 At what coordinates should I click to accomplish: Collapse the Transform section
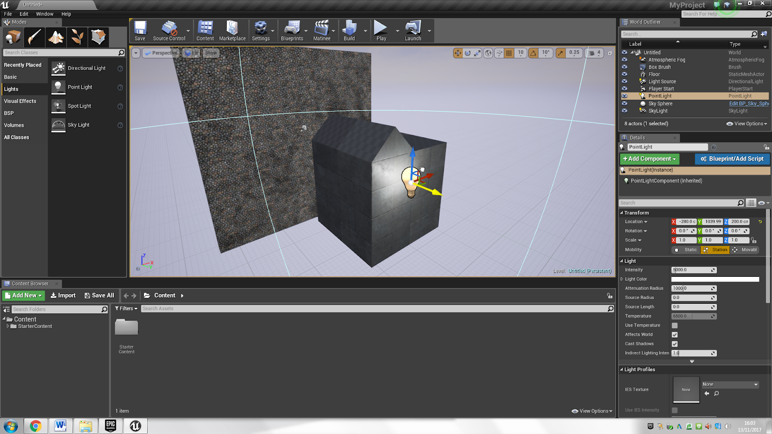pyautogui.click(x=622, y=213)
